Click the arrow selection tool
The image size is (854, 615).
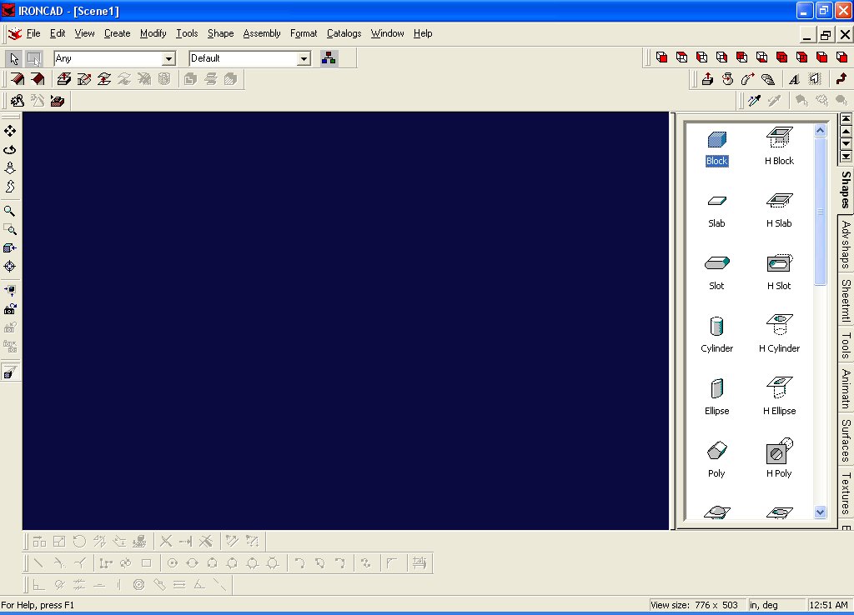(x=14, y=58)
